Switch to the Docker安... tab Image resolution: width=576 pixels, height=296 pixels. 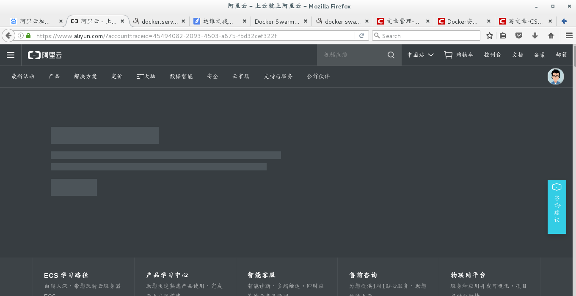coord(464,21)
